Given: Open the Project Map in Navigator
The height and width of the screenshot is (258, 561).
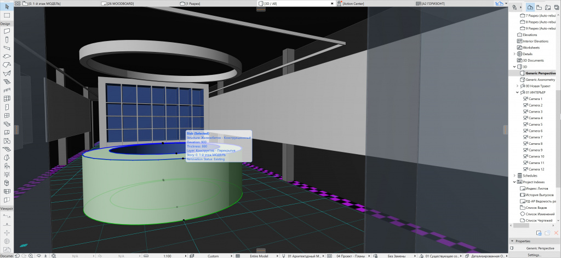Looking at the screenshot, I should point(530,7).
